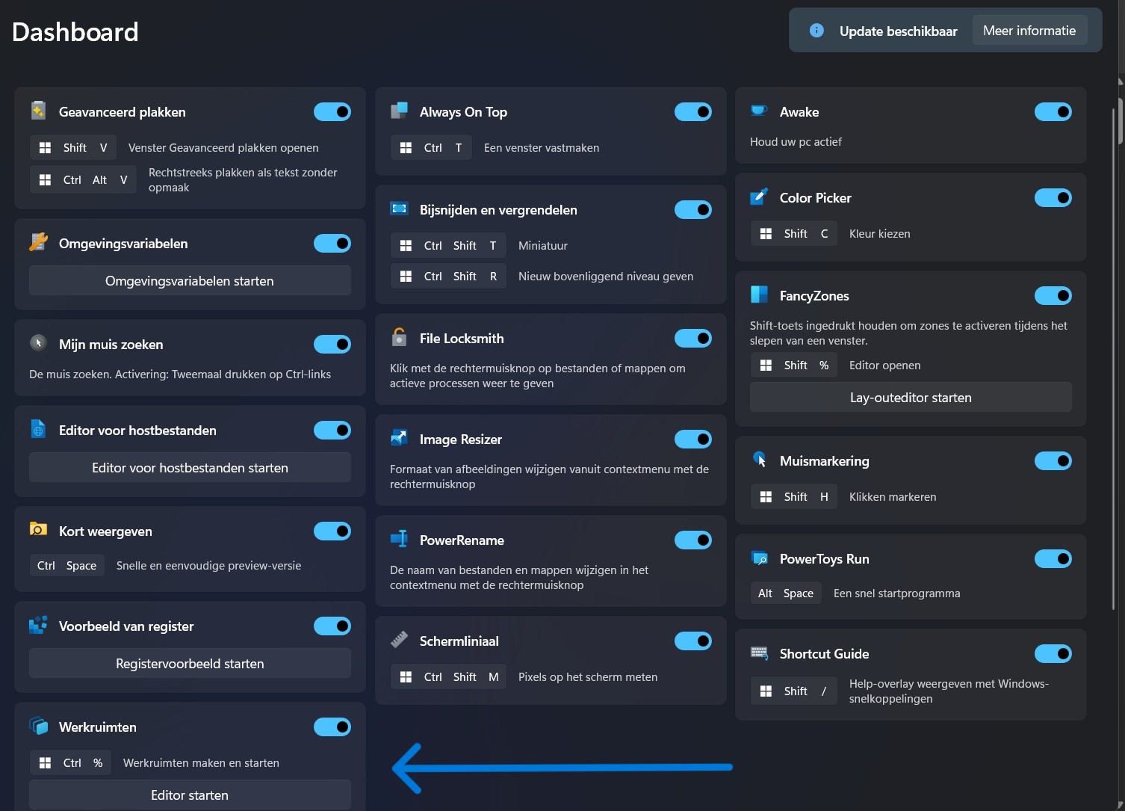Click the Awake coffee cup icon
1125x811 pixels.
(759, 111)
